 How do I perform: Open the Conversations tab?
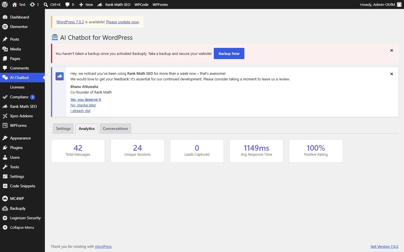point(115,129)
